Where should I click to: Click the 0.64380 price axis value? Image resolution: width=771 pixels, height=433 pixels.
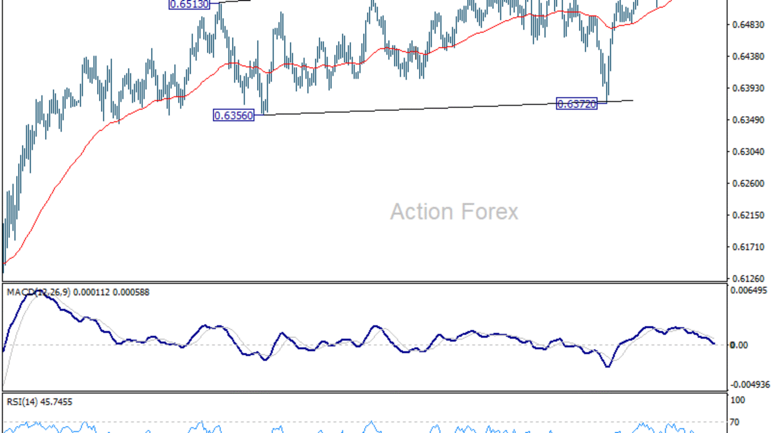click(x=749, y=57)
